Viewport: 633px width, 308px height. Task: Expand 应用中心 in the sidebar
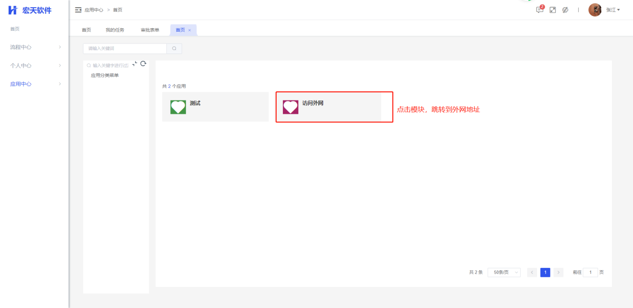(x=35, y=84)
